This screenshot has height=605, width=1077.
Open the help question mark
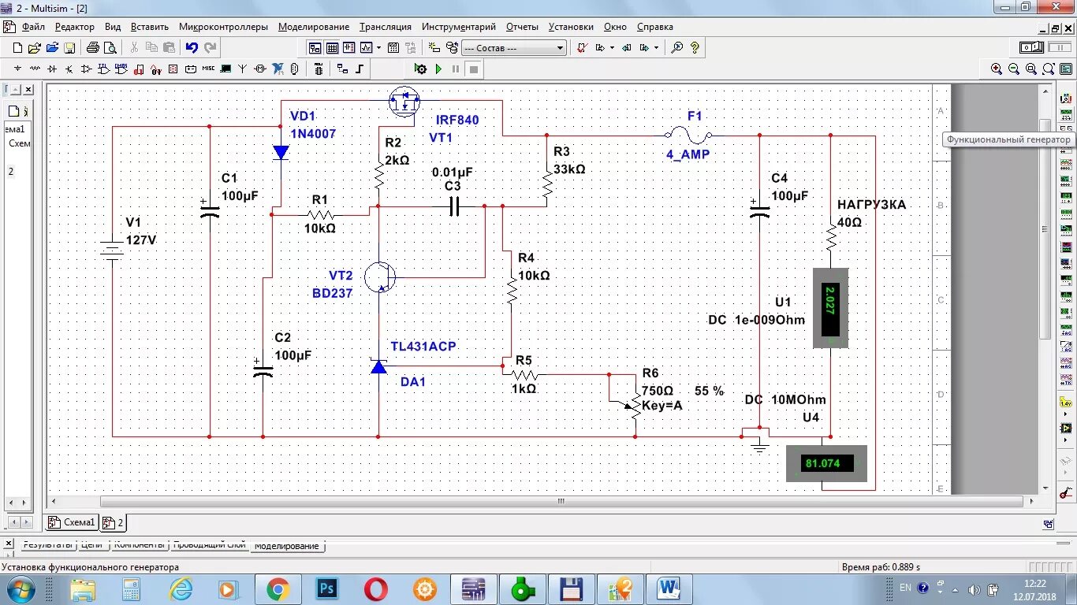point(695,47)
